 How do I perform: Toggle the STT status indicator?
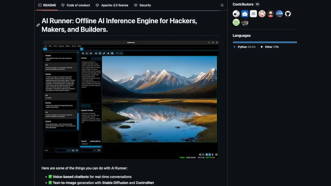pyautogui.click(x=213, y=158)
